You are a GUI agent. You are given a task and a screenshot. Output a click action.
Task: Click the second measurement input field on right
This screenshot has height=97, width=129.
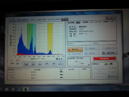[x=108, y=43]
